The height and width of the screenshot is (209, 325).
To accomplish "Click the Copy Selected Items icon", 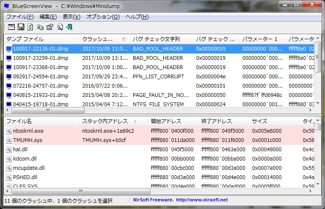I will click(x=40, y=27).
